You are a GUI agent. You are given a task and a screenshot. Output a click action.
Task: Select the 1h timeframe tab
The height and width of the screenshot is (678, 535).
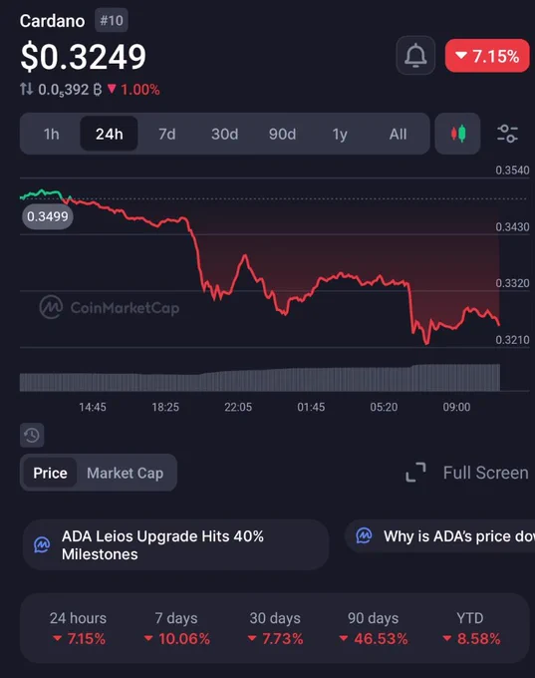pos(52,134)
